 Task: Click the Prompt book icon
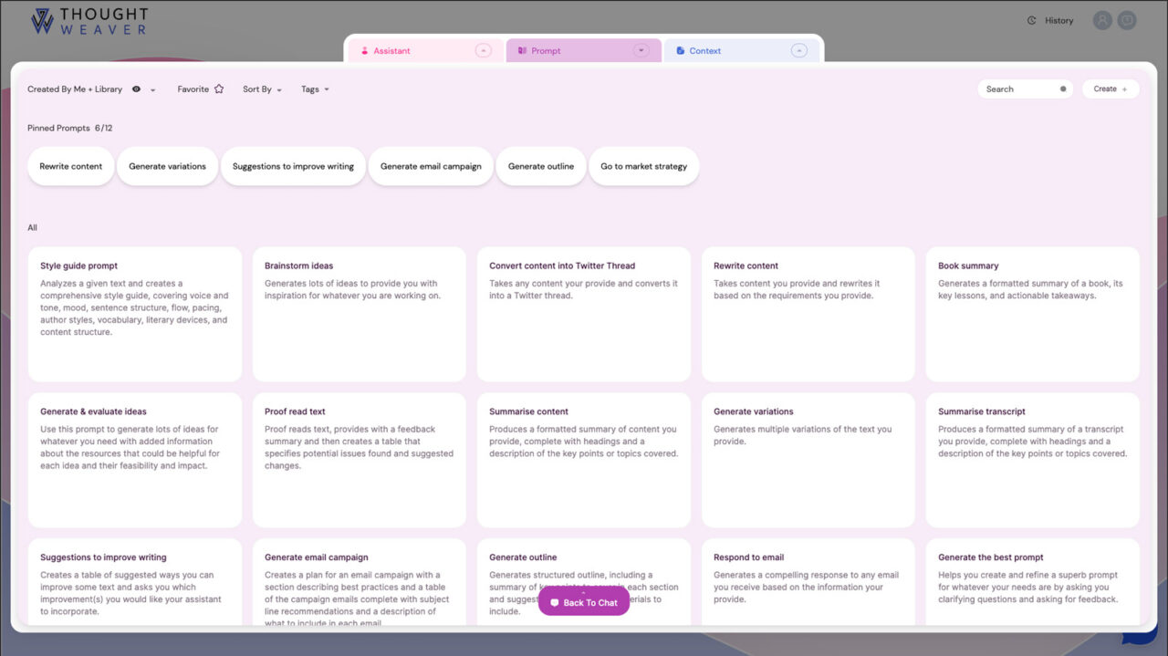point(521,51)
